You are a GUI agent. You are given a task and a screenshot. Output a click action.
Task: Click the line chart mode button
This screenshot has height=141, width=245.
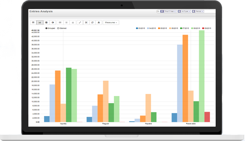[x=46, y=22]
